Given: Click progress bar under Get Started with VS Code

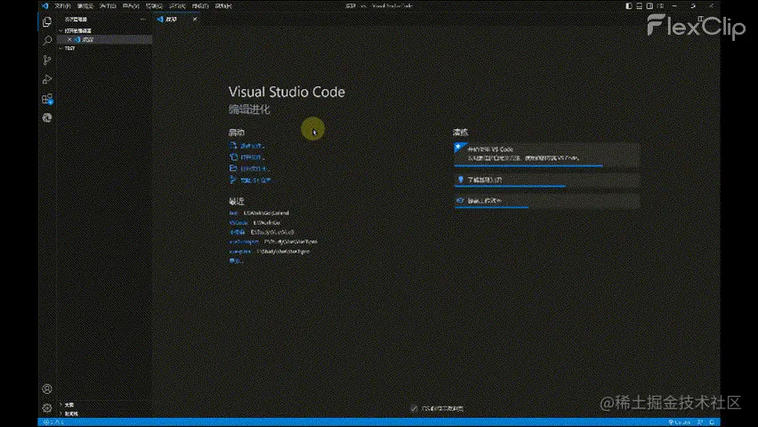Looking at the screenshot, I should tap(528, 165).
